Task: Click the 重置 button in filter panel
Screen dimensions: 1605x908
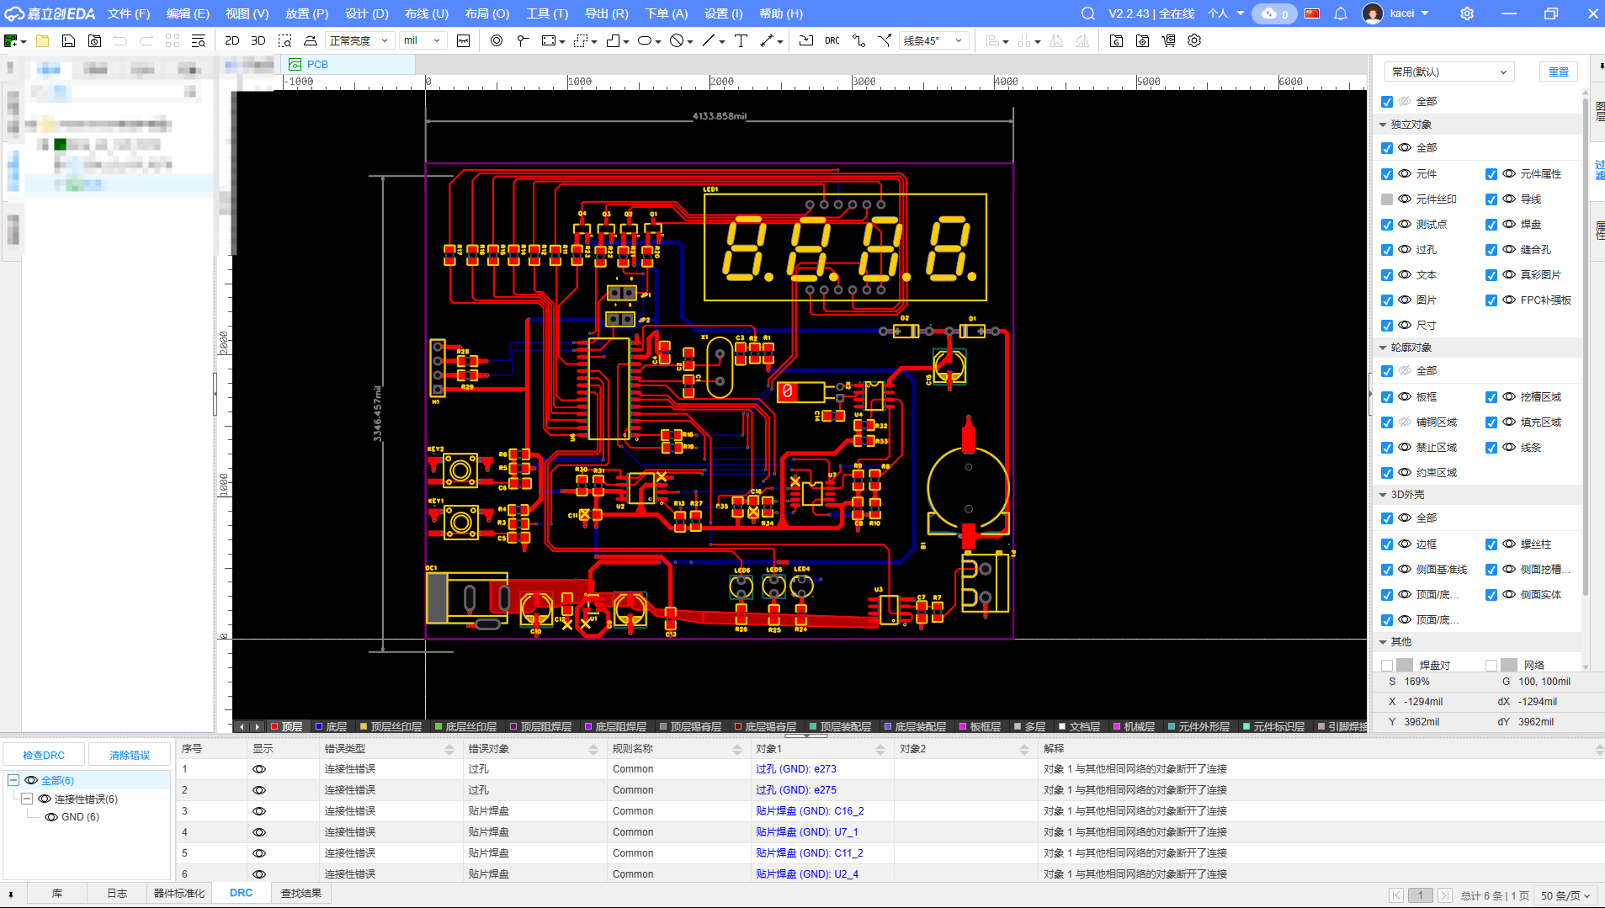Action: point(1559,72)
